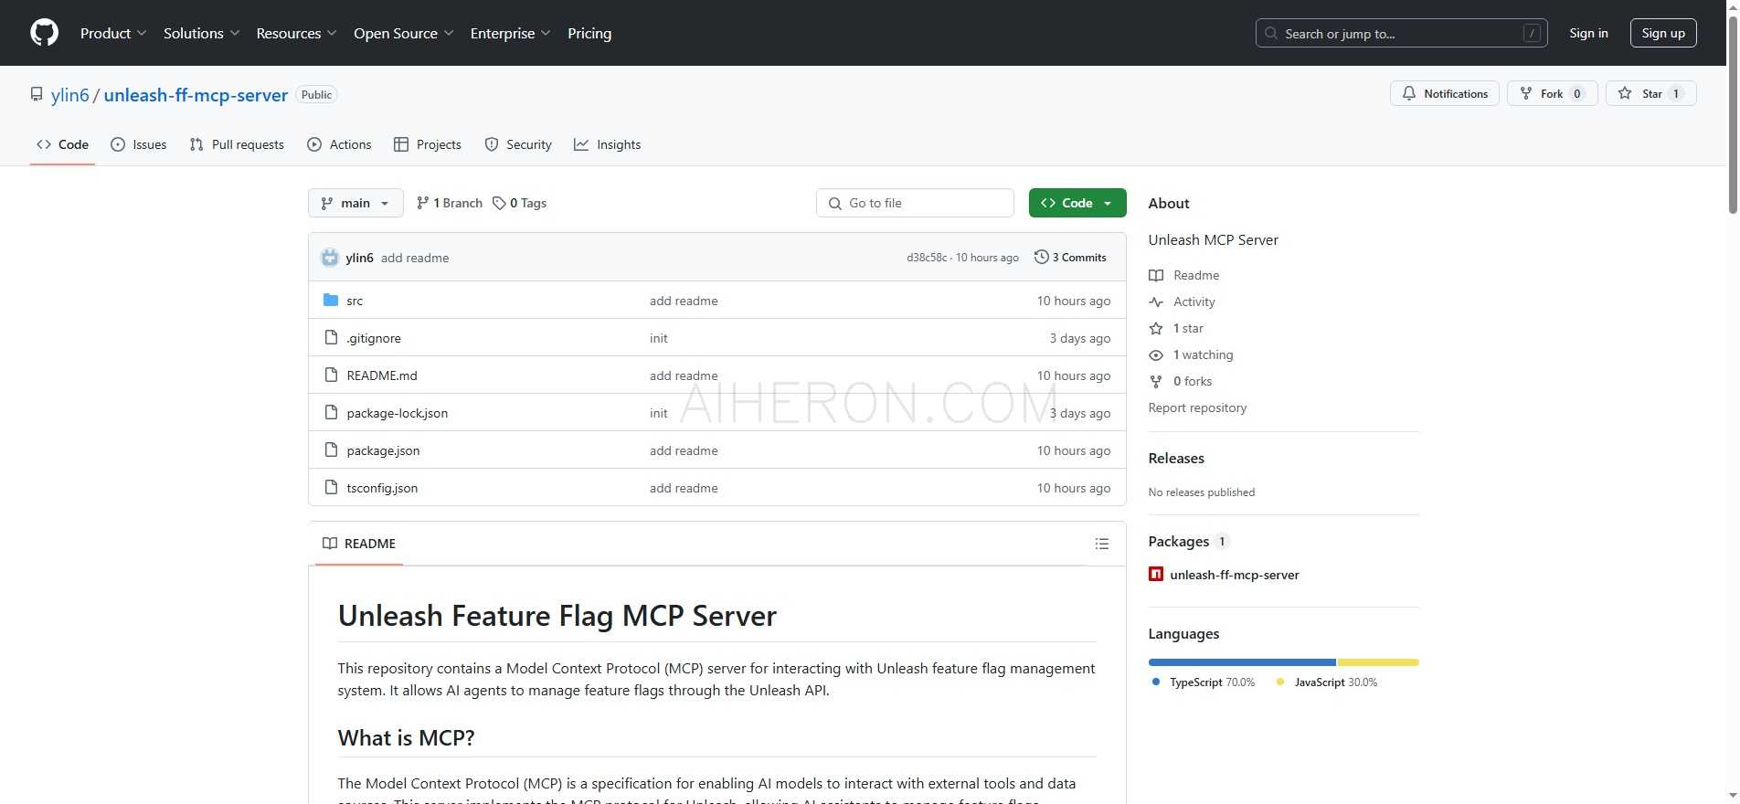This screenshot has height=804, width=1740.
Task: Focus the Search or jump to field
Action: click(1402, 33)
